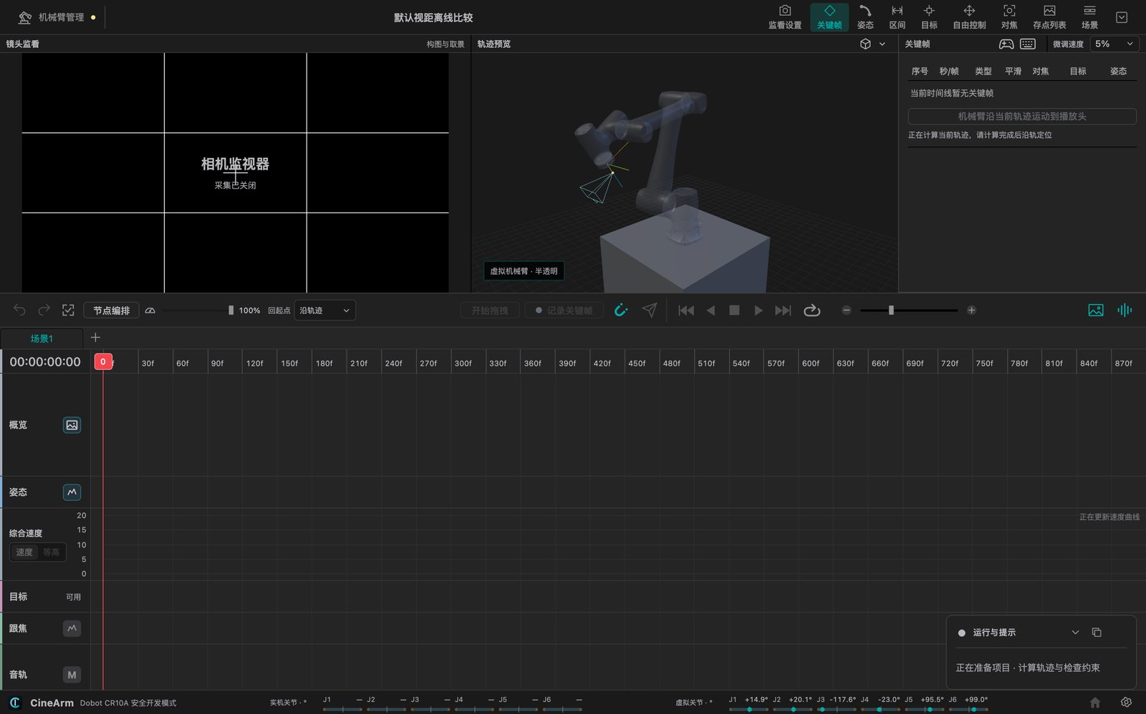The image size is (1146, 714).
Task: Open 机械臂管理 robot arm management
Action: point(52,17)
